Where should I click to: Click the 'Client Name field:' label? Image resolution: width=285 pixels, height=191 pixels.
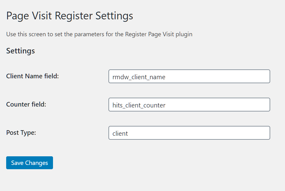click(x=32, y=76)
